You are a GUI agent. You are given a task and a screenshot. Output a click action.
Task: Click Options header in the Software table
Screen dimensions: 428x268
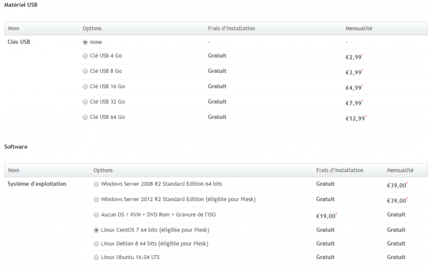(x=103, y=170)
